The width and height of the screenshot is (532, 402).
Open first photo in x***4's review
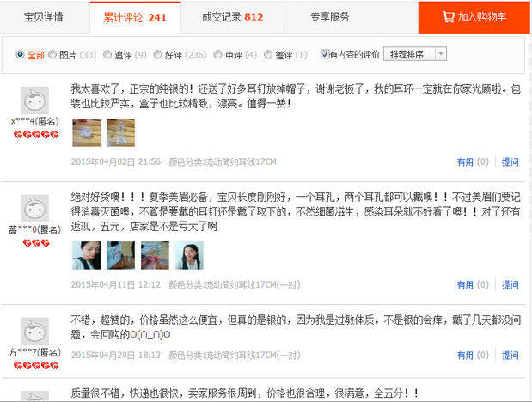pos(87,132)
